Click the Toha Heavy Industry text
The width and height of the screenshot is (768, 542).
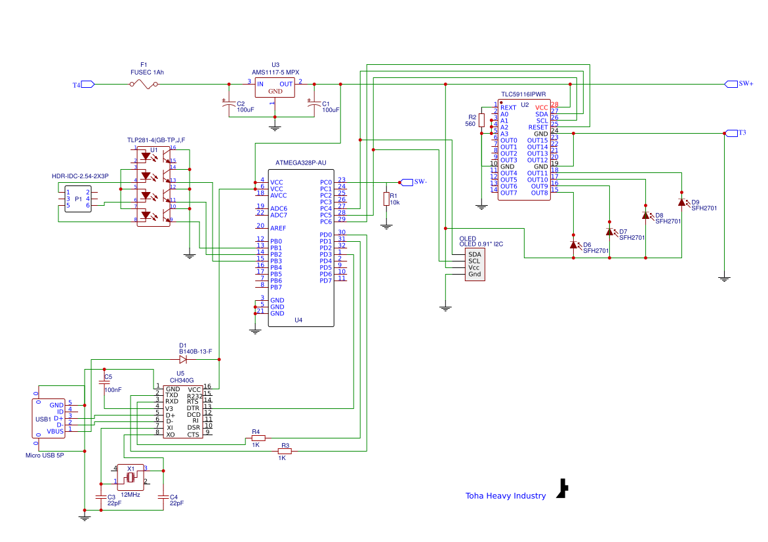(x=505, y=496)
